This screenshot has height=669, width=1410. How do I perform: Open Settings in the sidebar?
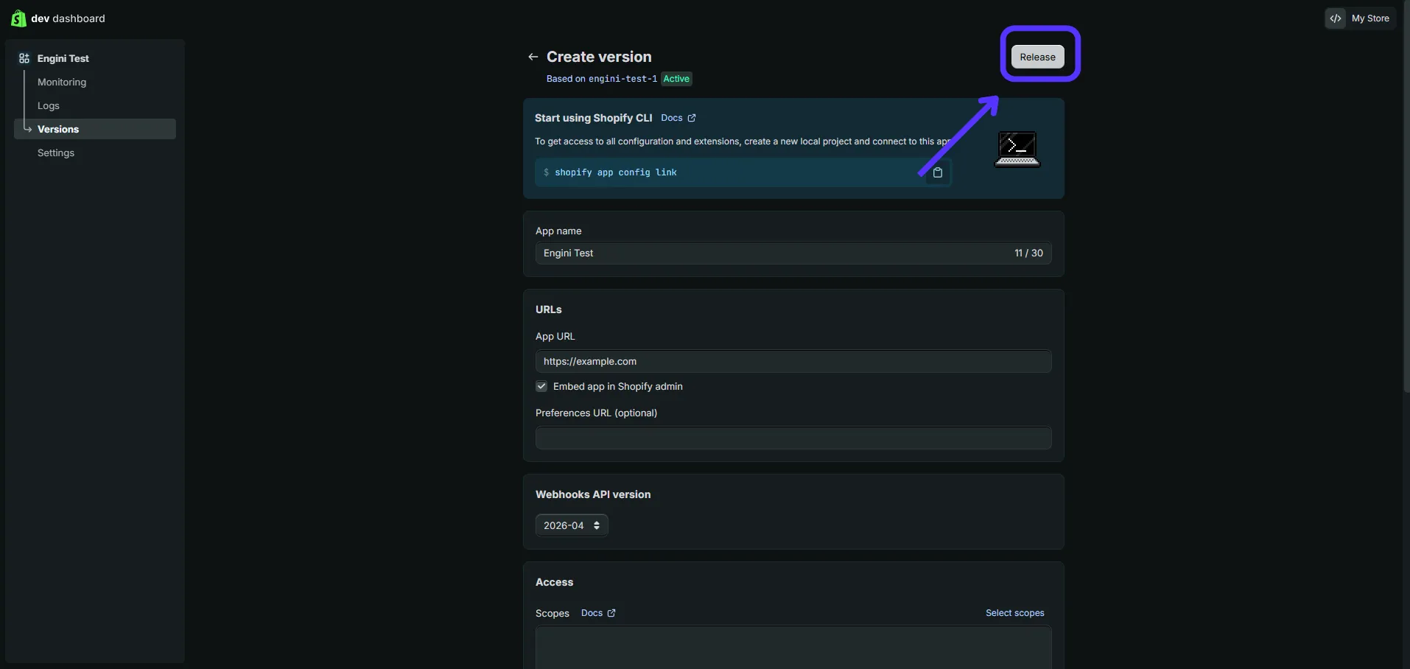click(56, 153)
